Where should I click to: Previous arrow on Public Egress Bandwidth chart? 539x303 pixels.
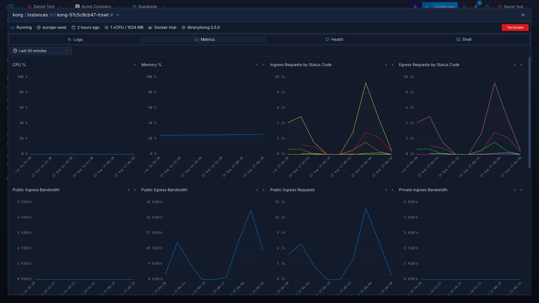[x=257, y=190]
